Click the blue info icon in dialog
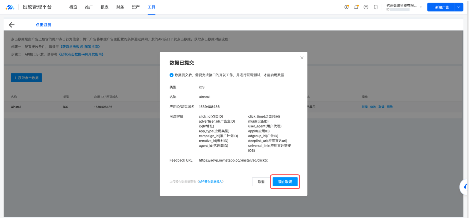The width and height of the screenshot is (469, 218). pos(171,75)
